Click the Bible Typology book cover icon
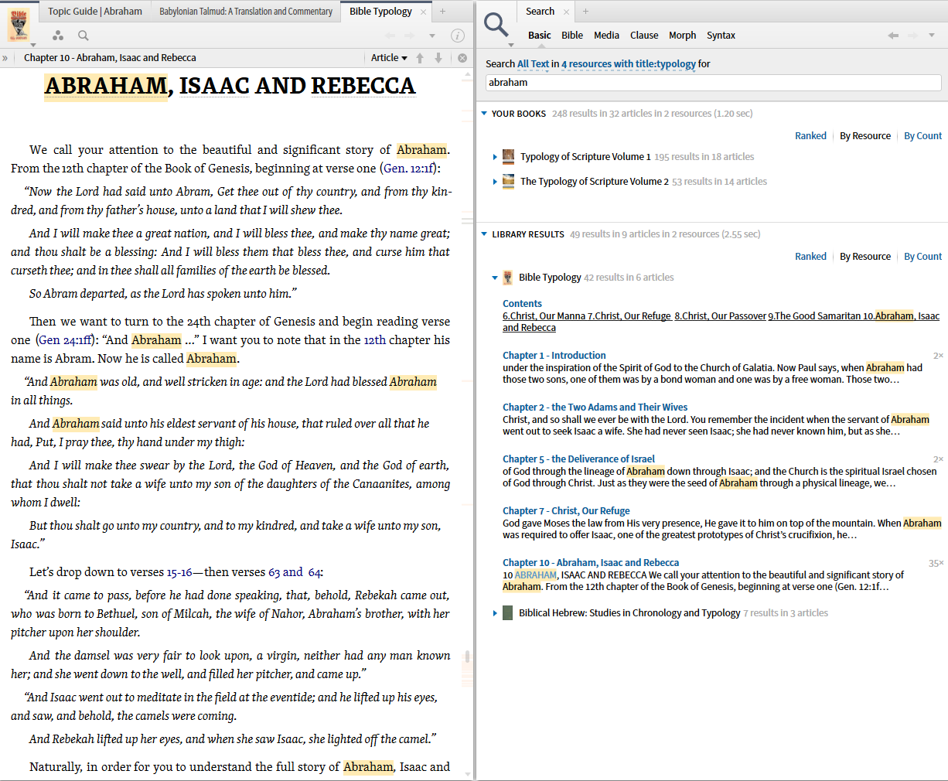The height and width of the screenshot is (781, 948). (19, 25)
